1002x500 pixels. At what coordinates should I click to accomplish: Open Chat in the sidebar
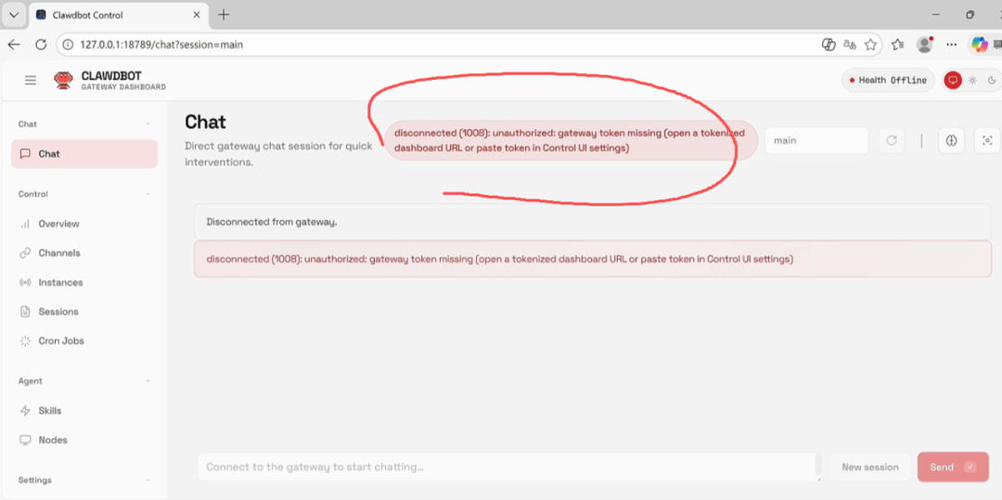click(84, 154)
